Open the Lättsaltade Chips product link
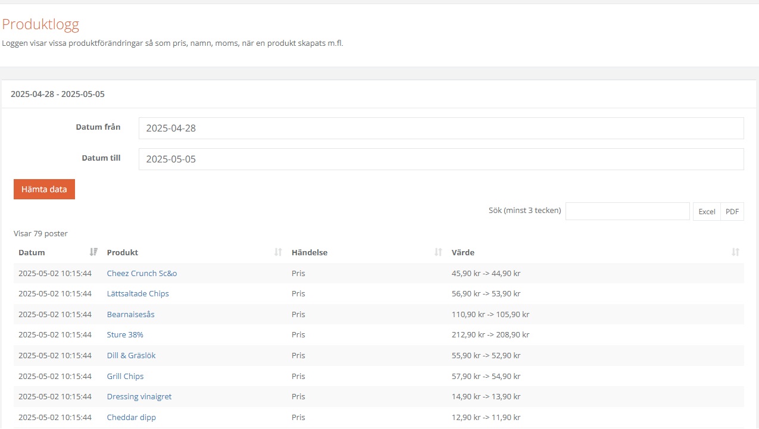Viewport: 759px width, 429px height. [138, 294]
